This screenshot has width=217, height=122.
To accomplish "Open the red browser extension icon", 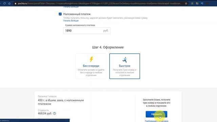I will [x=207, y=3].
